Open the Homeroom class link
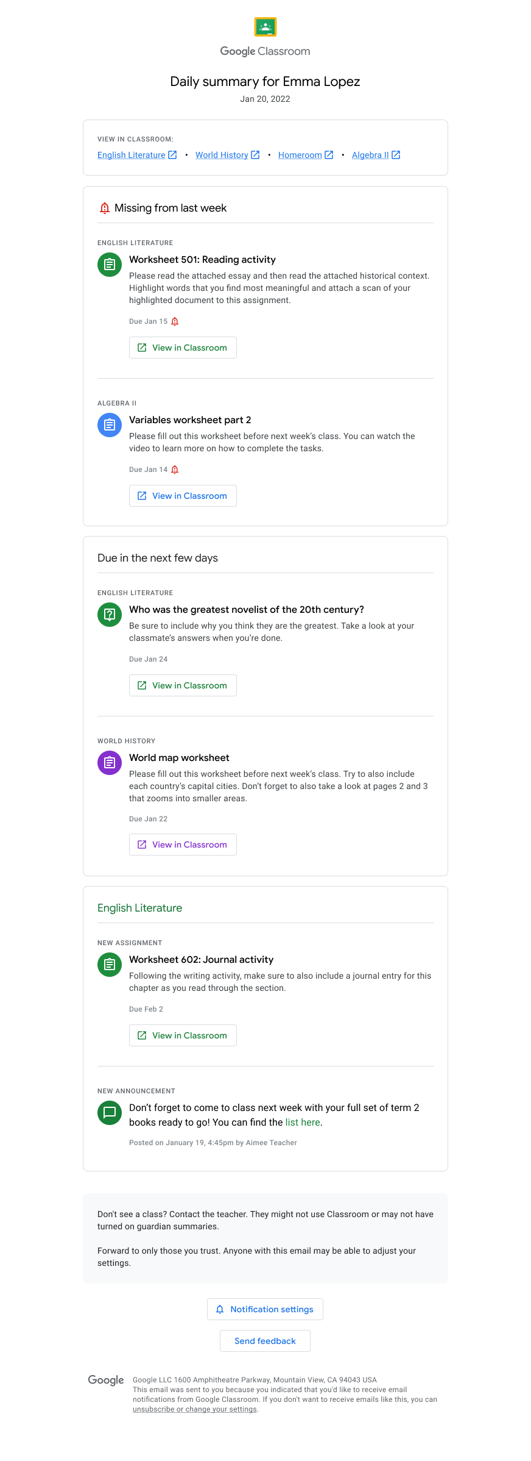Screen dimensions: 531x1461 [x=300, y=155]
